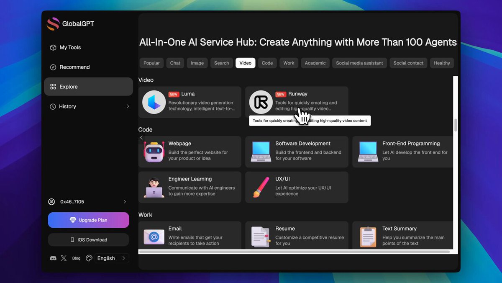Viewport: 502px width, 283px height.
Task: Open the Resume tool card title
Action: 285,229
